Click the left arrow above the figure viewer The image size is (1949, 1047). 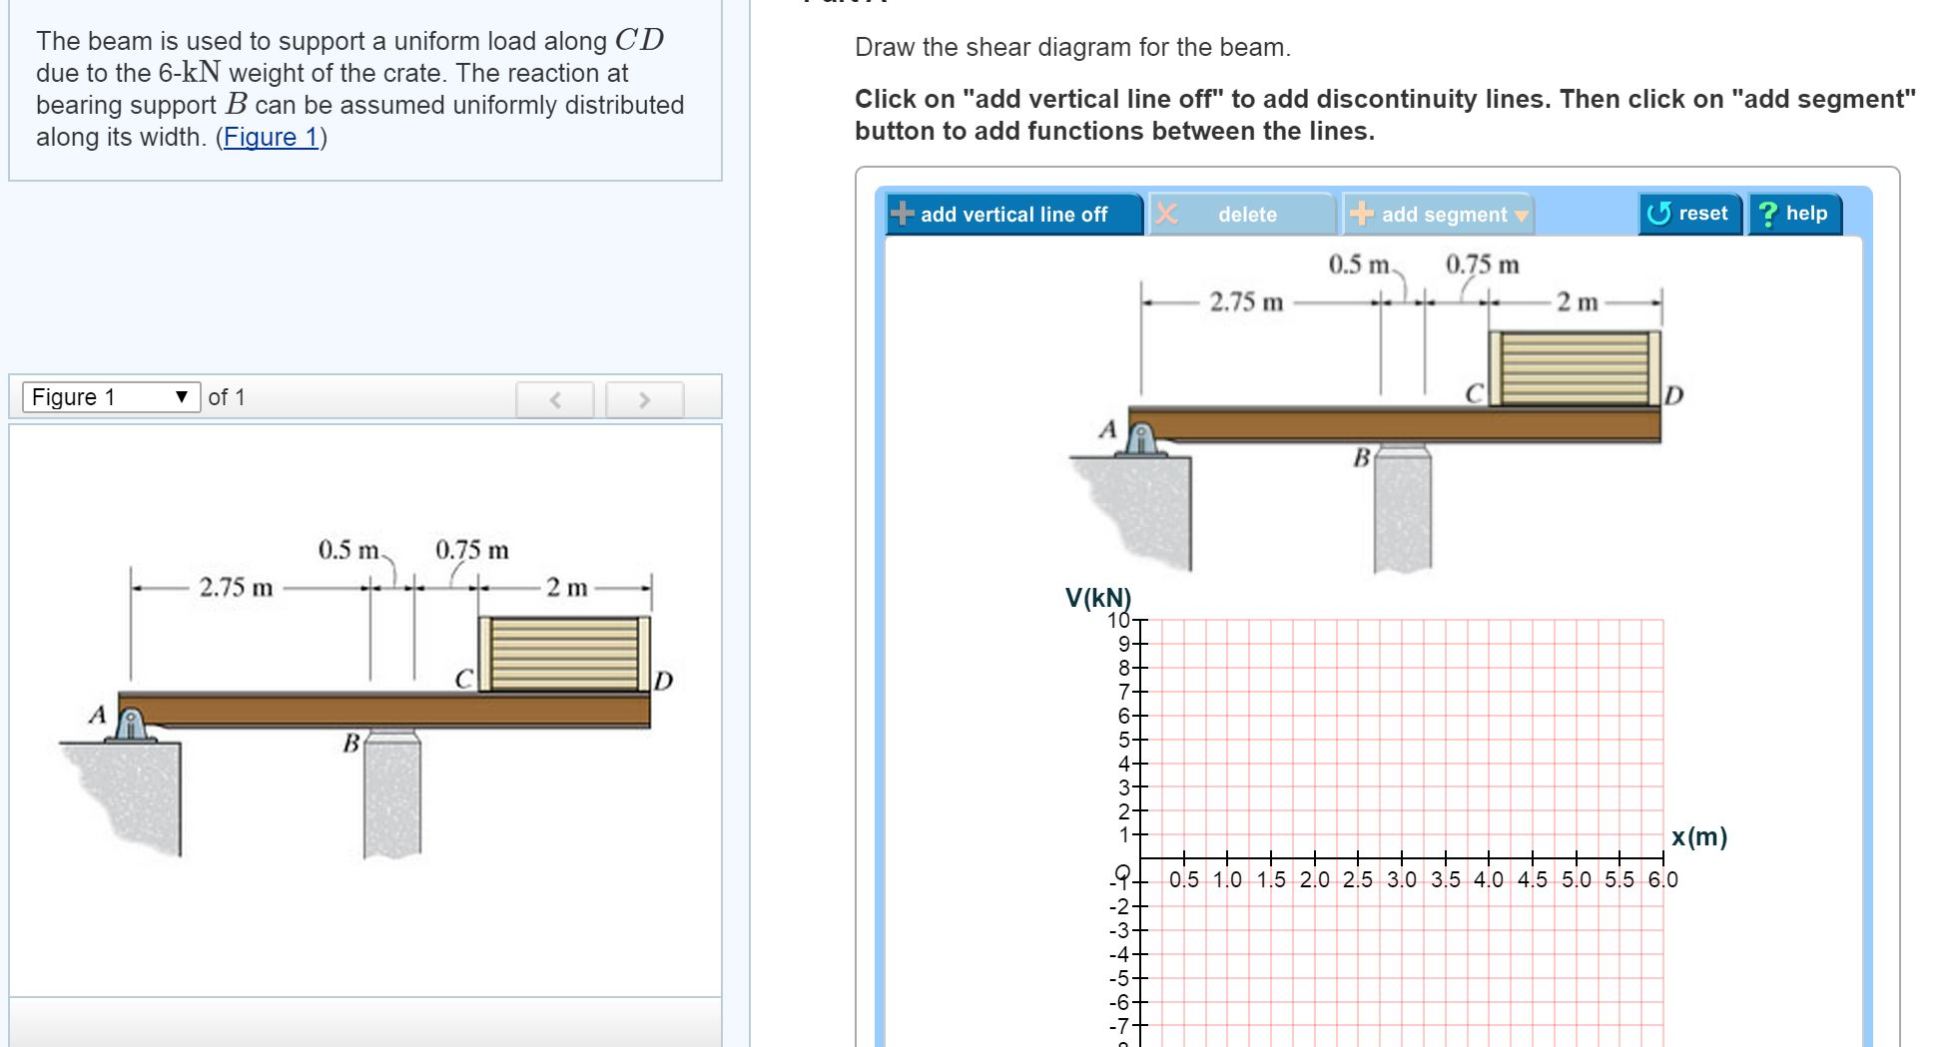point(555,399)
